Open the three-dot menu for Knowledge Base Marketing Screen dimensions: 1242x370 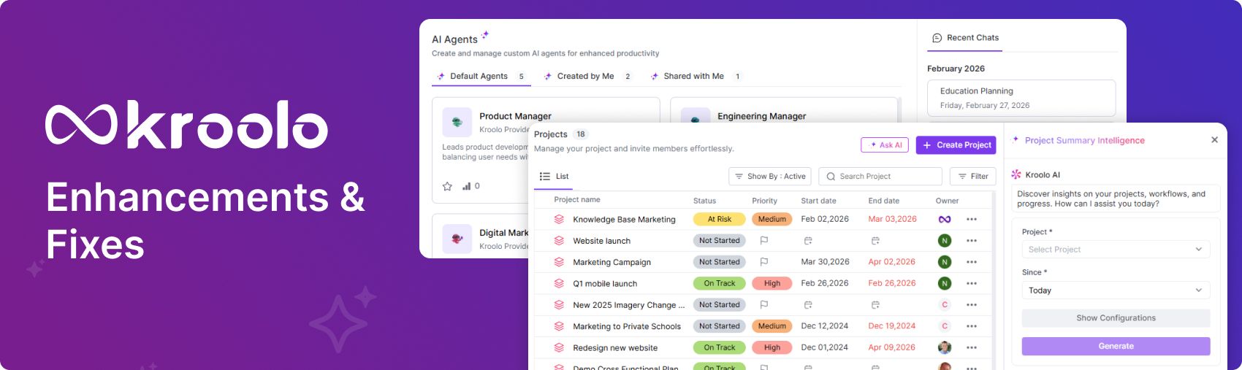click(972, 219)
